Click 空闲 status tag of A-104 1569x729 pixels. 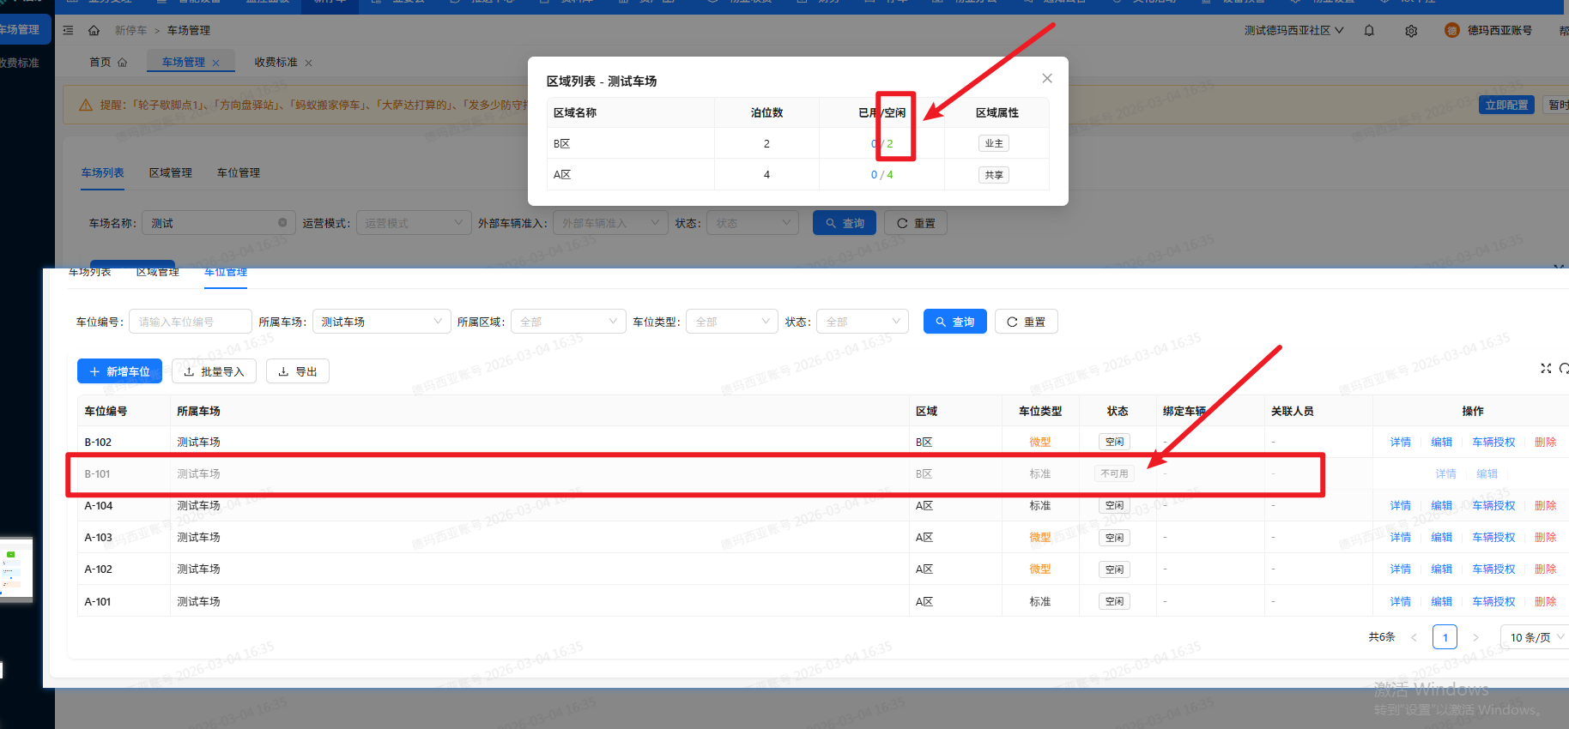(1114, 506)
